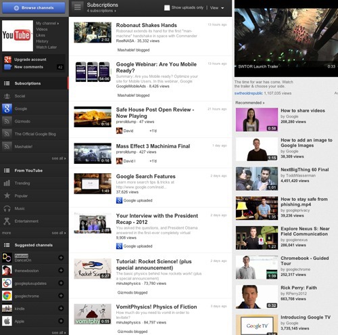Add googlechrome channel with plus button
Screen dimensions: 338x335
point(61,296)
